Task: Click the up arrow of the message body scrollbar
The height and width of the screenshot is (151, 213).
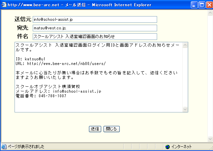Action: 185,45
